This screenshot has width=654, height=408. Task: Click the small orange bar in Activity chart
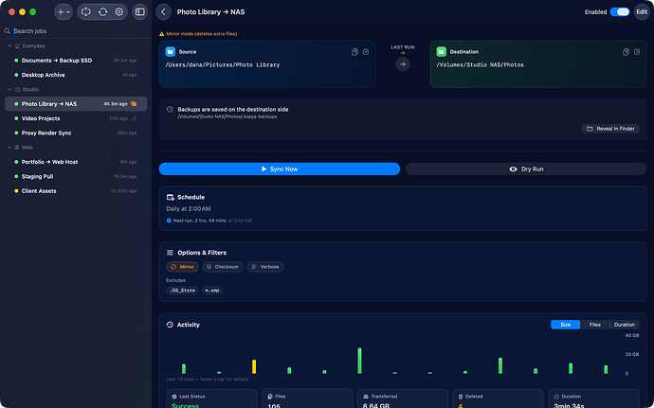pyautogui.click(x=394, y=373)
